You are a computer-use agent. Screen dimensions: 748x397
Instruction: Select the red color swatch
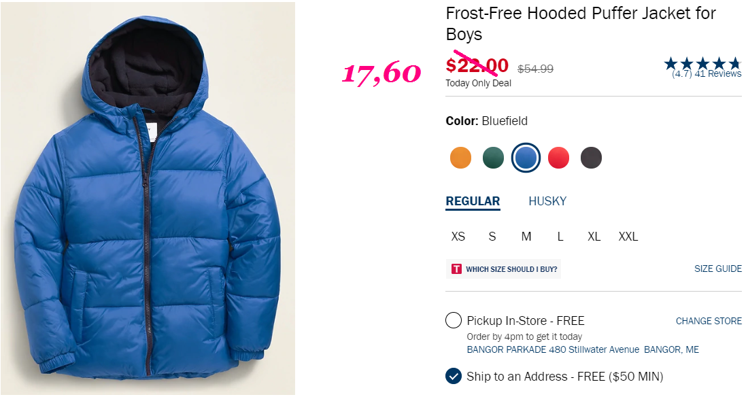coord(558,158)
